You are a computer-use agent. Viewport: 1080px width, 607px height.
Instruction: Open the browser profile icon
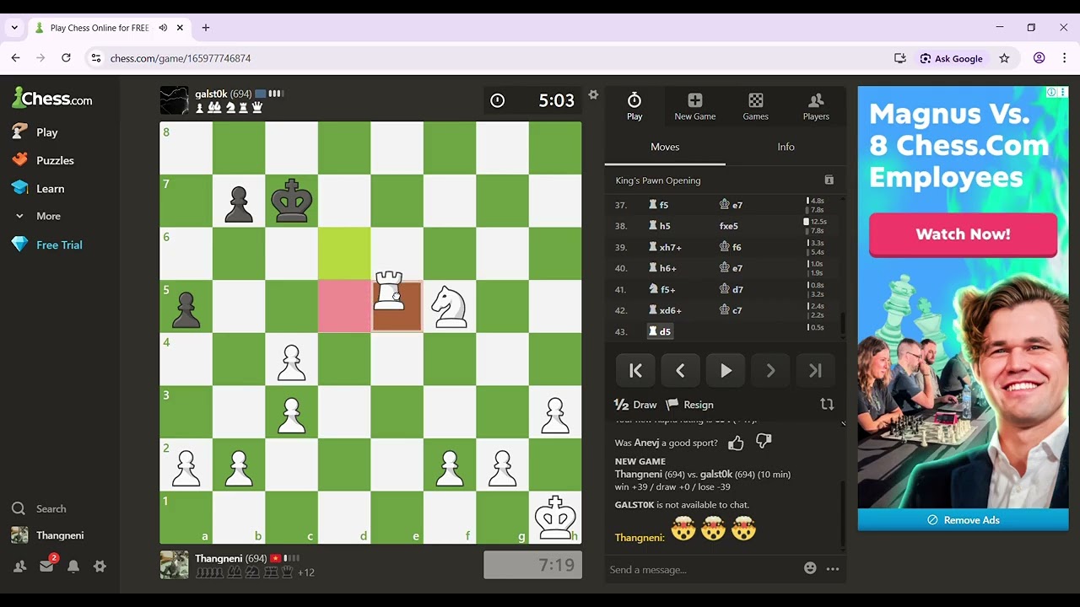tap(1039, 58)
